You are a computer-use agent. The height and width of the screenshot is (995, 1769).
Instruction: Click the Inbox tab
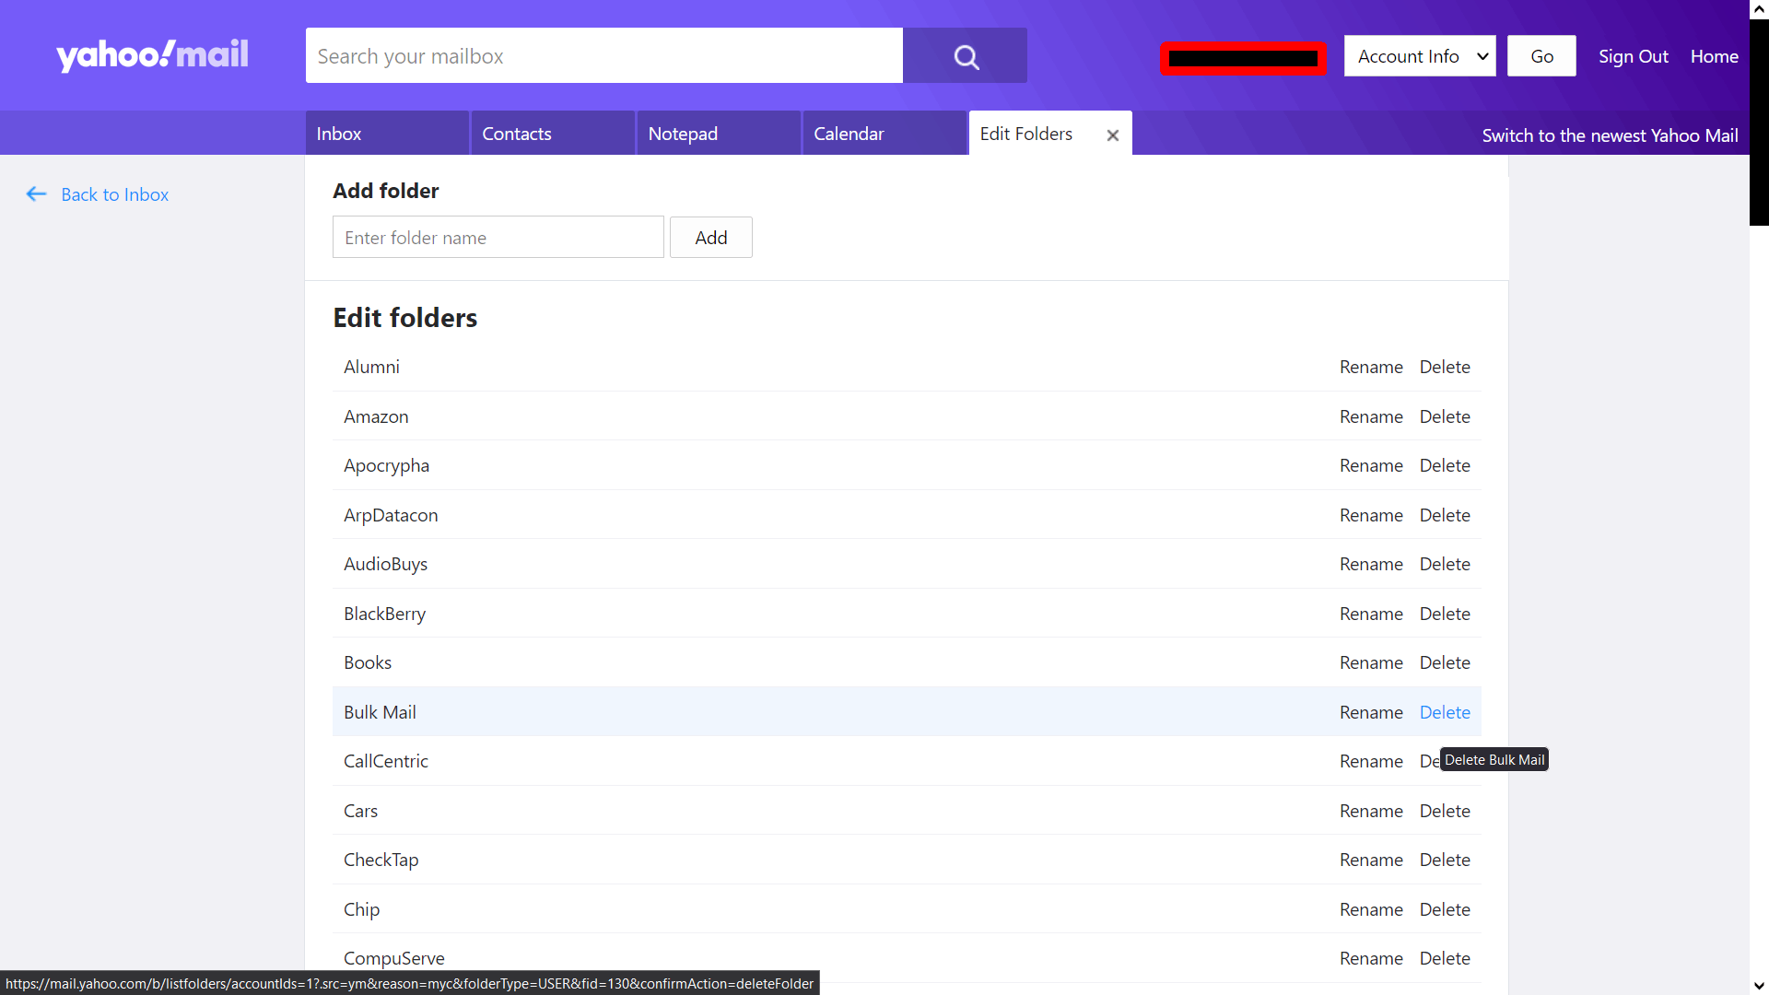(339, 134)
